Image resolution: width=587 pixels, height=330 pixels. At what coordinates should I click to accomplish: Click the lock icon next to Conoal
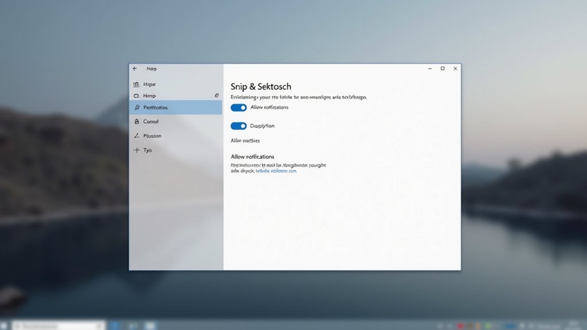tap(137, 122)
